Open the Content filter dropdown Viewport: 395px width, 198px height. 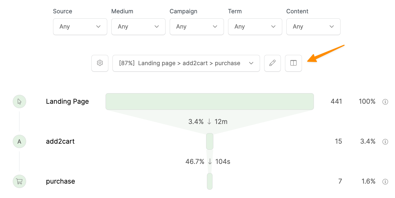[313, 27]
